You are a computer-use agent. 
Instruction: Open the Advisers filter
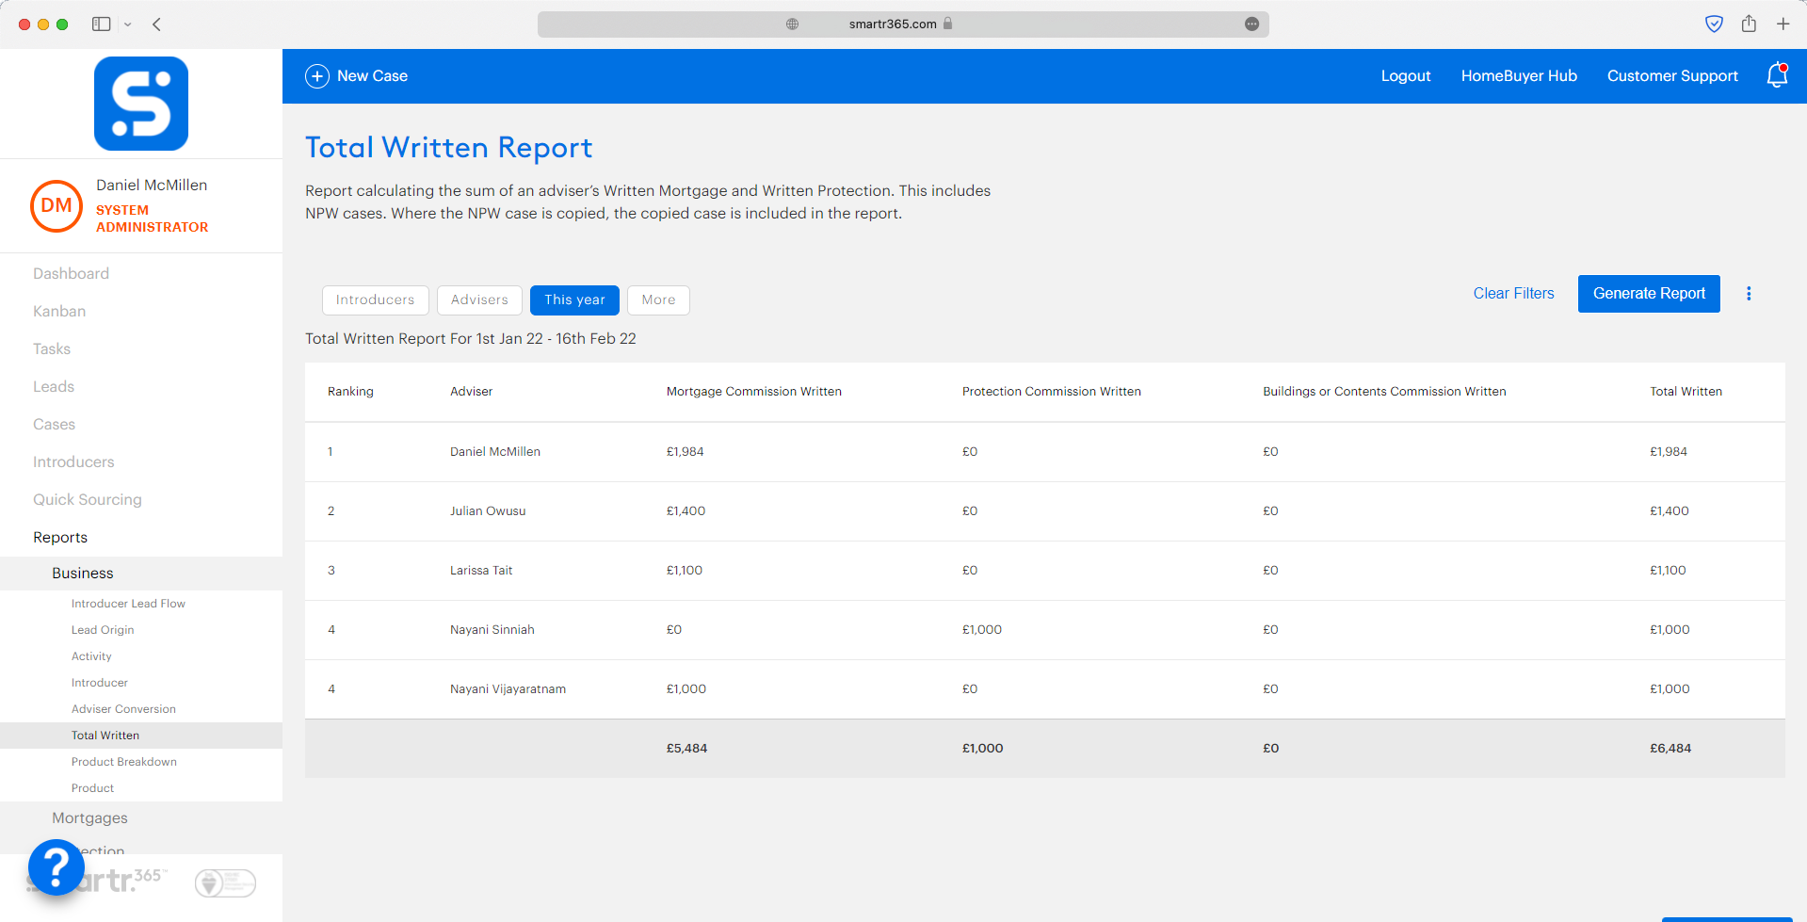(x=479, y=300)
